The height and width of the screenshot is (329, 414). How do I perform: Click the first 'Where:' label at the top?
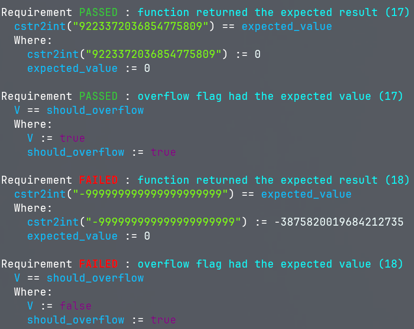pyautogui.click(x=33, y=40)
